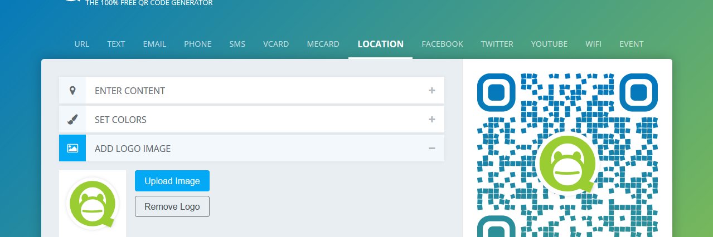
Task: Switch to the TWITTER tab
Action: (x=497, y=44)
